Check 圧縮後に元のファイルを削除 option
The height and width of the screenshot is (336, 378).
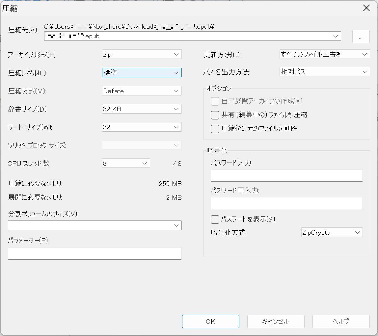[x=215, y=129]
